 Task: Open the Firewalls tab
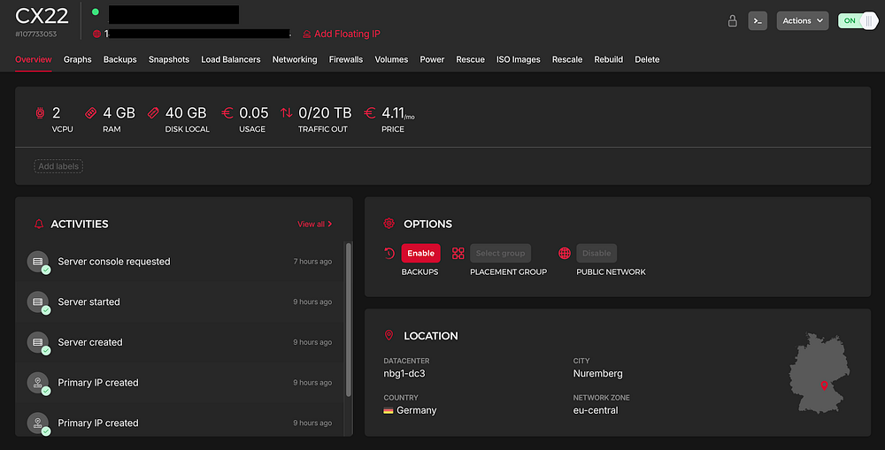pos(346,59)
